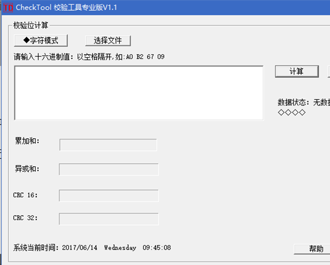Click the TD CheckTool application icon

8,8
